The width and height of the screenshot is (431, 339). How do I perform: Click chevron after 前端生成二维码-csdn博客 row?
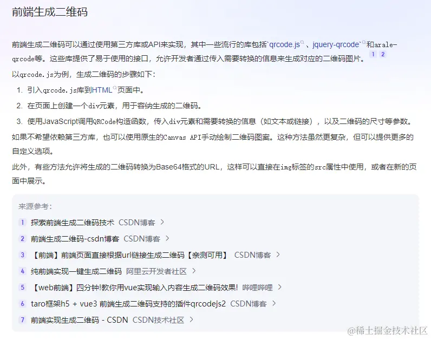(167, 238)
